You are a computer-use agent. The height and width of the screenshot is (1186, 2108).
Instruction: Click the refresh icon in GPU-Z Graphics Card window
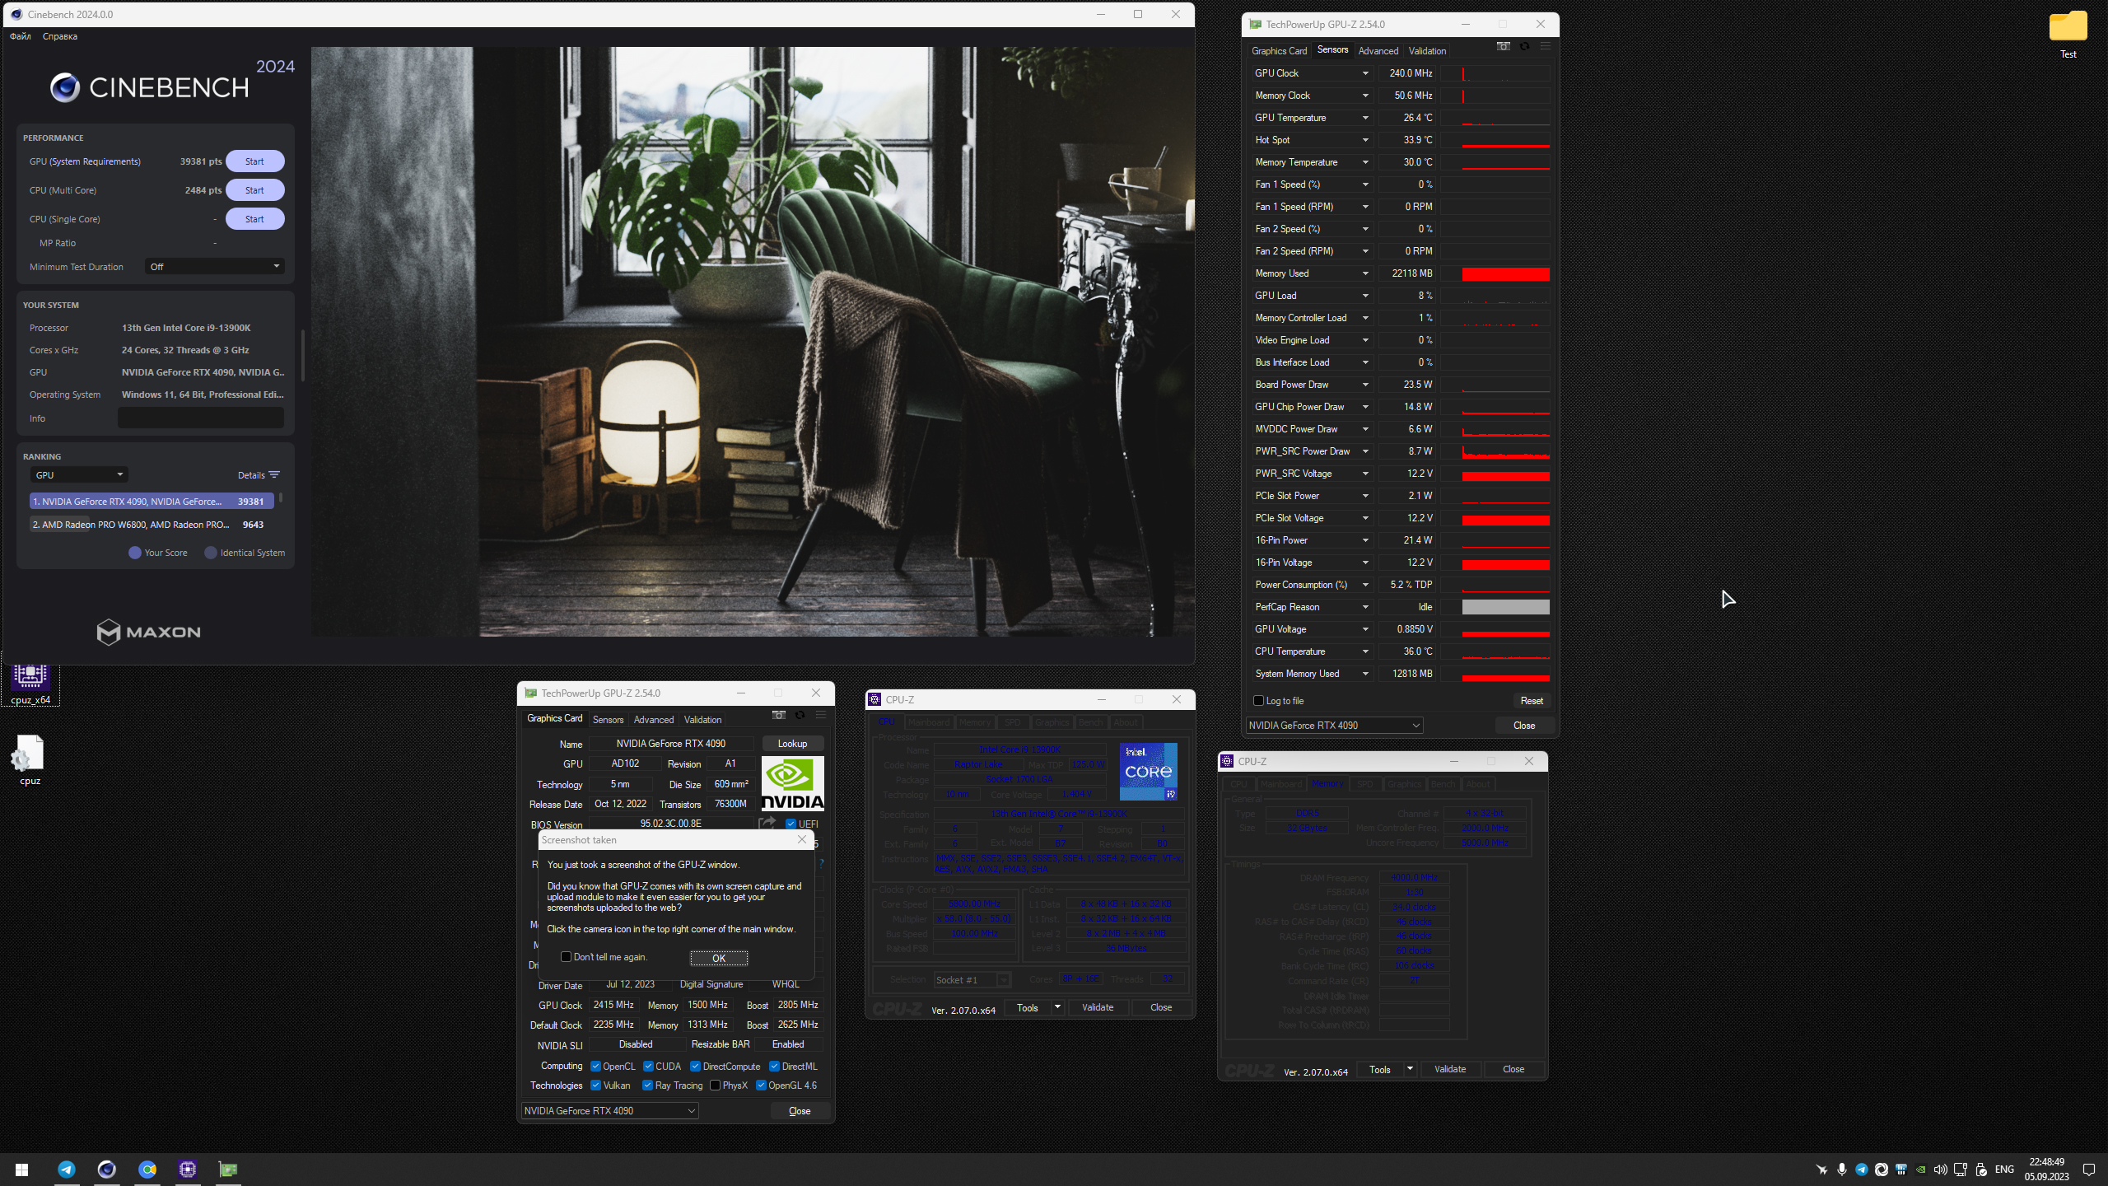[800, 715]
